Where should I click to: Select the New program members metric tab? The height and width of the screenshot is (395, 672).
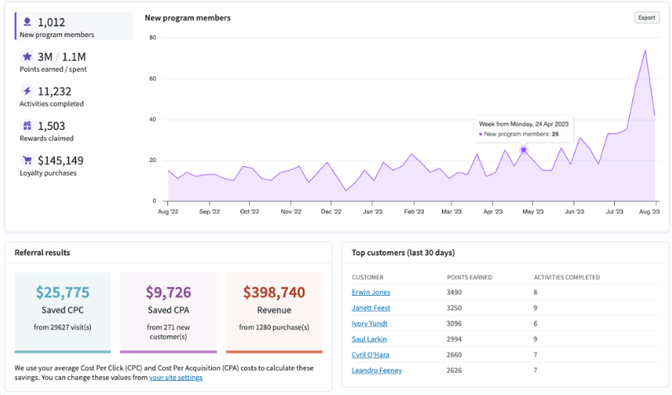point(74,26)
